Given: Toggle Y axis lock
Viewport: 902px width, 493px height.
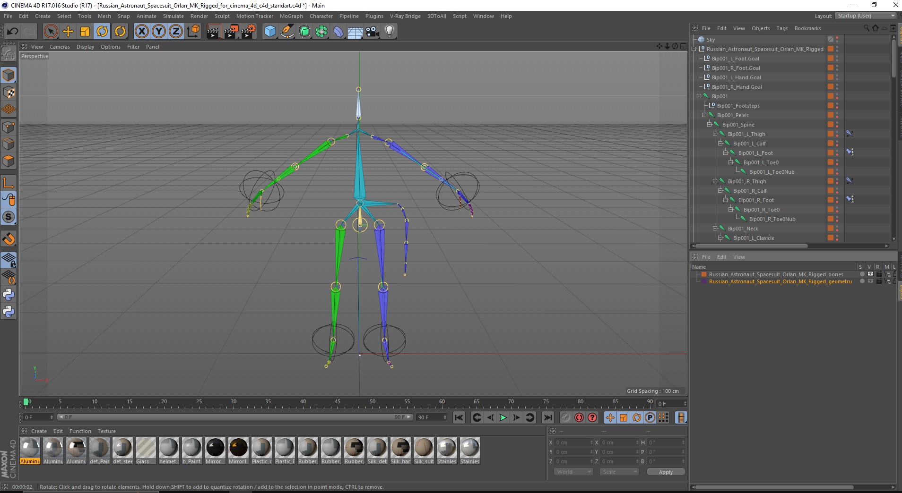Looking at the screenshot, I should coord(159,32).
